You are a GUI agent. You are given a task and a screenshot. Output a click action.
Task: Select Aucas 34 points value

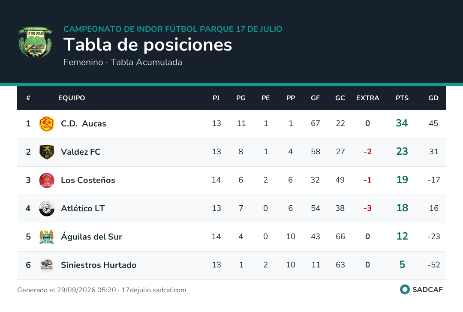pos(402,123)
